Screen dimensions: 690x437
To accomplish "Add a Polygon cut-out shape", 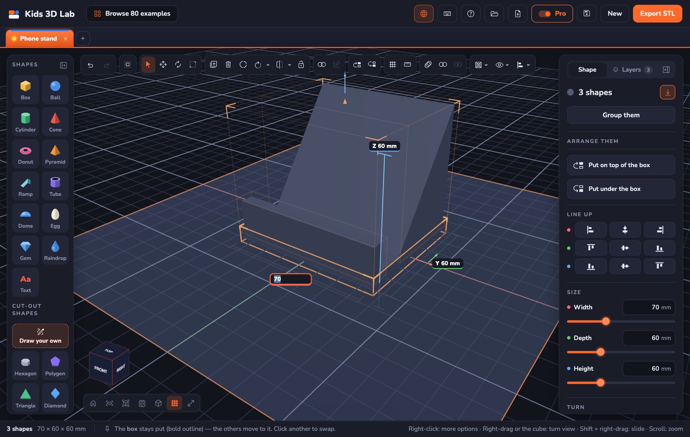I will pos(55,366).
